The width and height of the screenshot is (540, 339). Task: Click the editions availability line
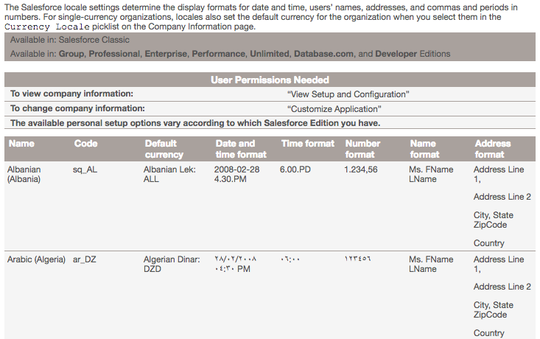pos(230,54)
